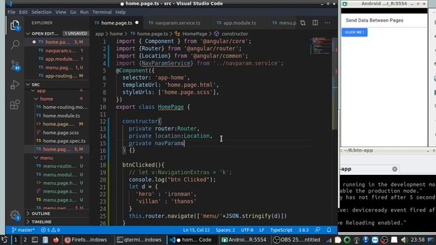Click the Firefox launcher icon in taskbar

56,240
